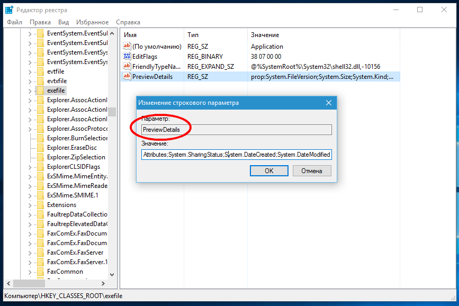
Task: Click the folder icon of Extensions
Action: pyautogui.click(x=41, y=205)
